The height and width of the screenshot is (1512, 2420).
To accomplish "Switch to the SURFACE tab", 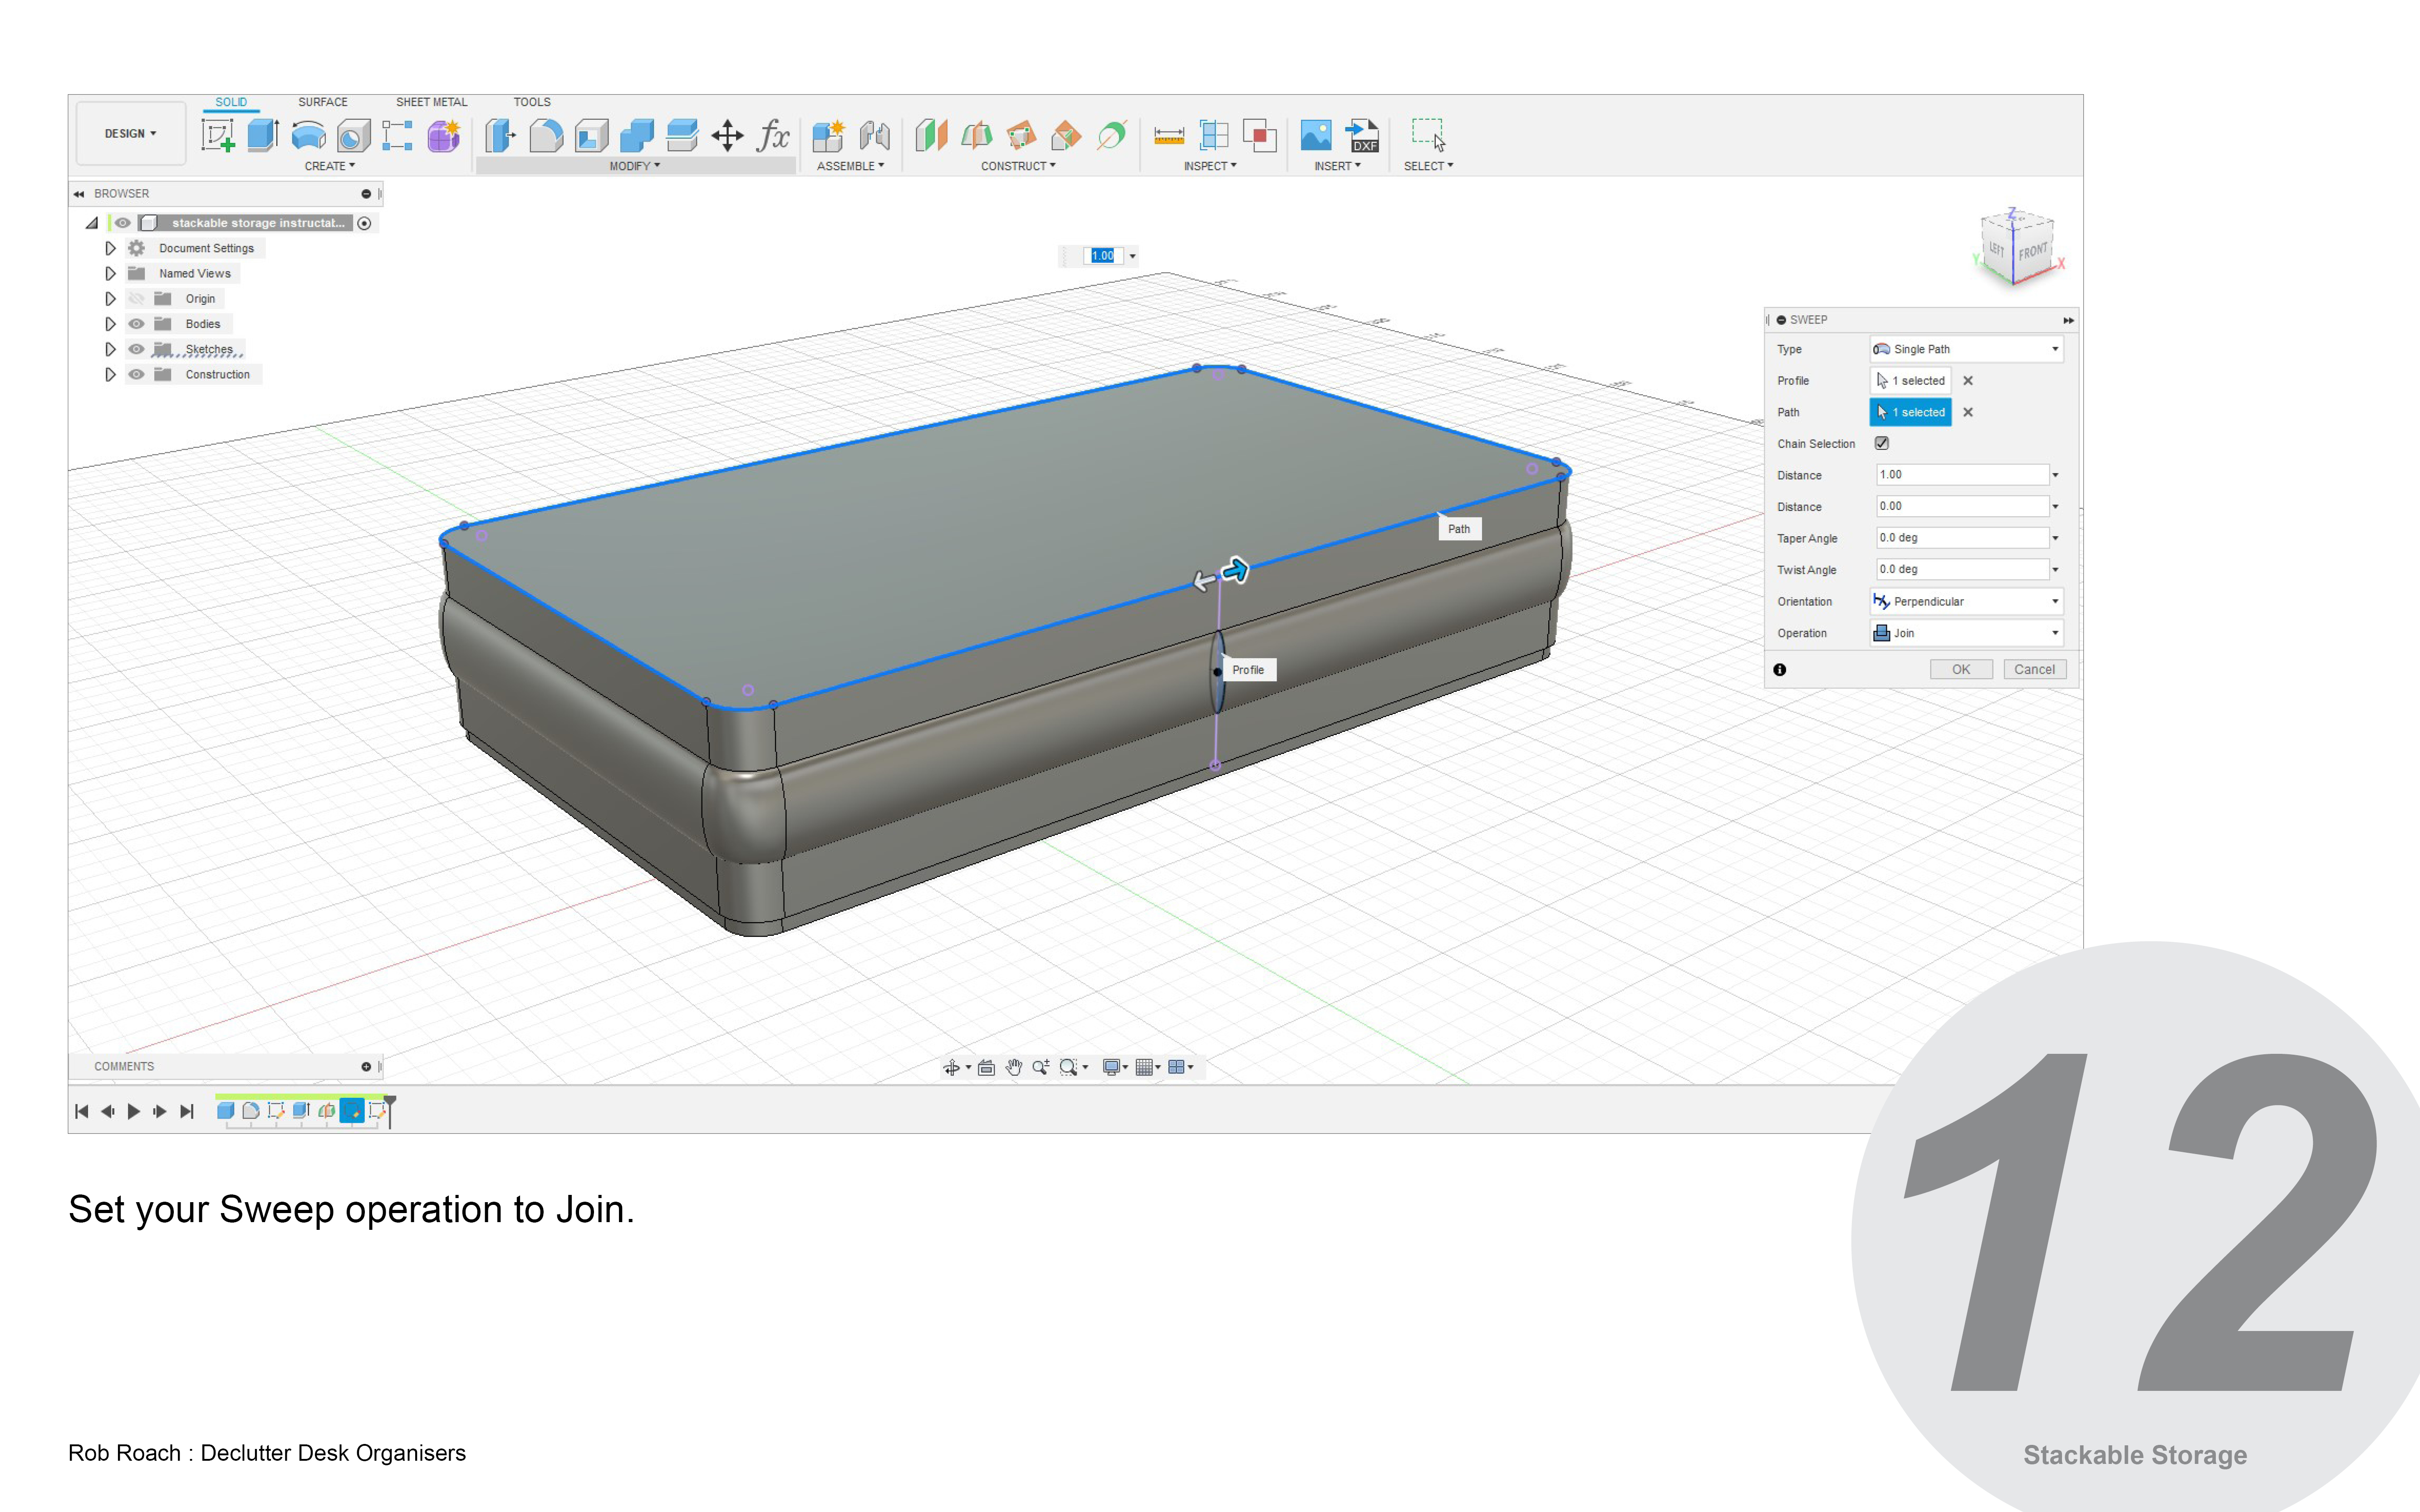I will [323, 102].
